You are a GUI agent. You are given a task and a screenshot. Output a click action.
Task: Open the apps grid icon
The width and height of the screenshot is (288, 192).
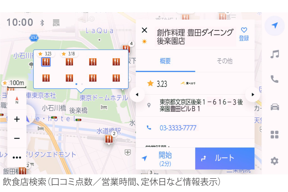click(x=274, y=134)
